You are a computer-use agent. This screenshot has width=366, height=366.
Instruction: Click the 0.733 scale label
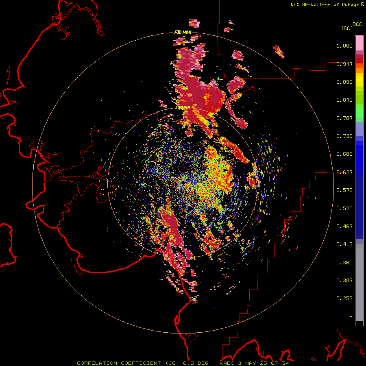click(x=344, y=136)
